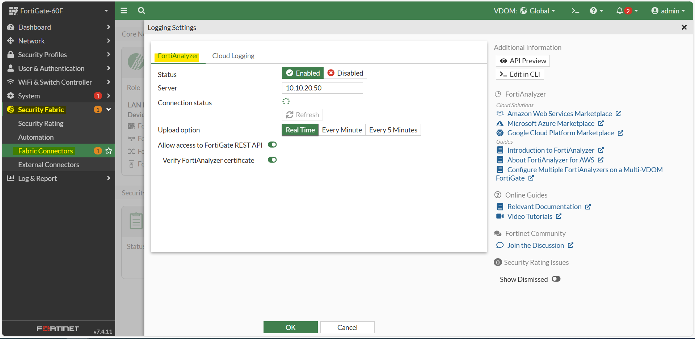Open the CLI console icon

pyautogui.click(x=576, y=11)
